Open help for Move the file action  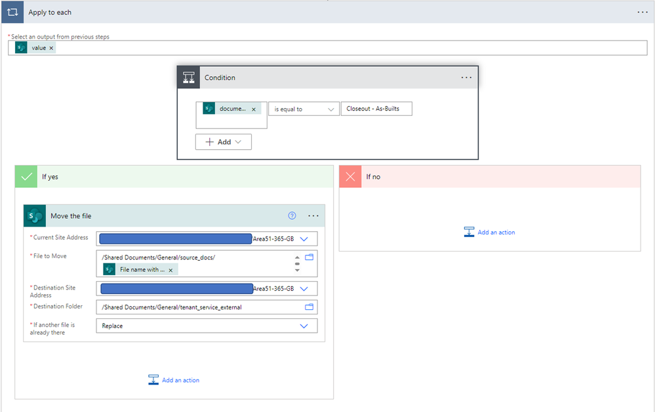point(292,215)
